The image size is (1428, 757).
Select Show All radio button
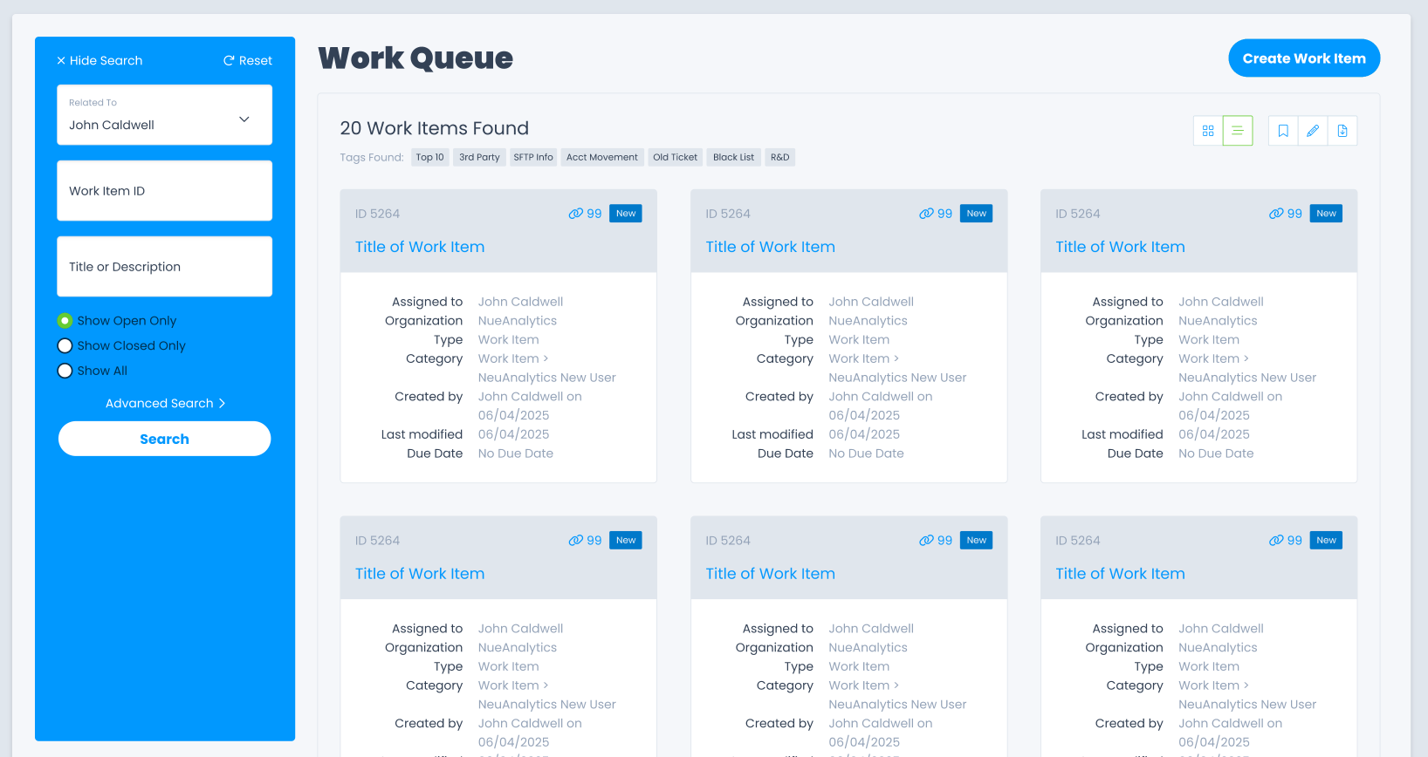(x=65, y=371)
